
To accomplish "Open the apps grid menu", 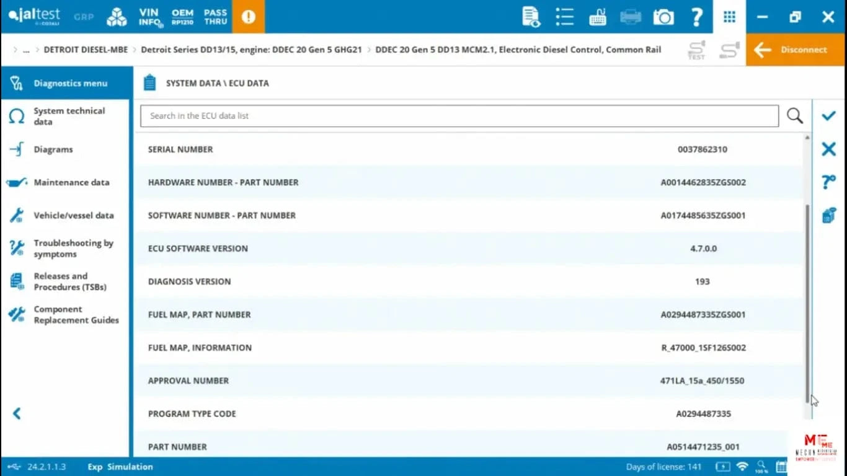I will [729, 17].
